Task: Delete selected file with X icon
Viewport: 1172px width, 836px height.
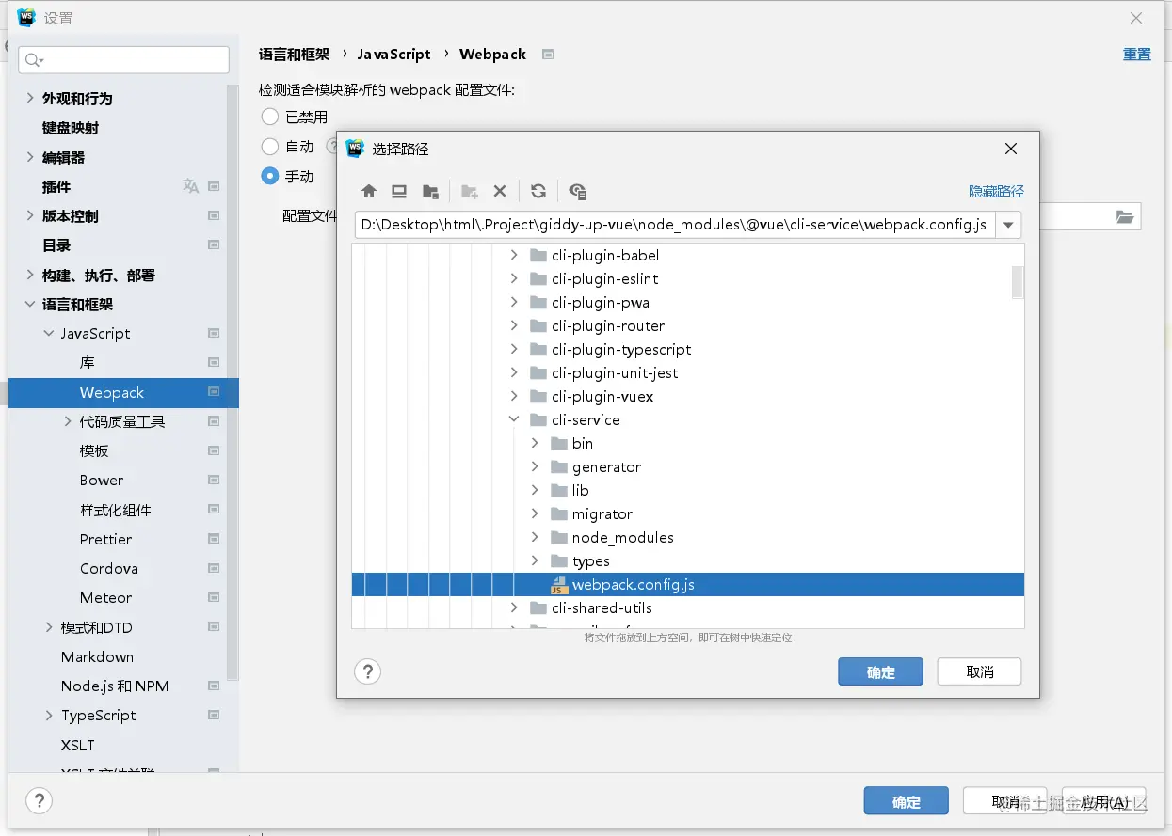Action: click(500, 191)
